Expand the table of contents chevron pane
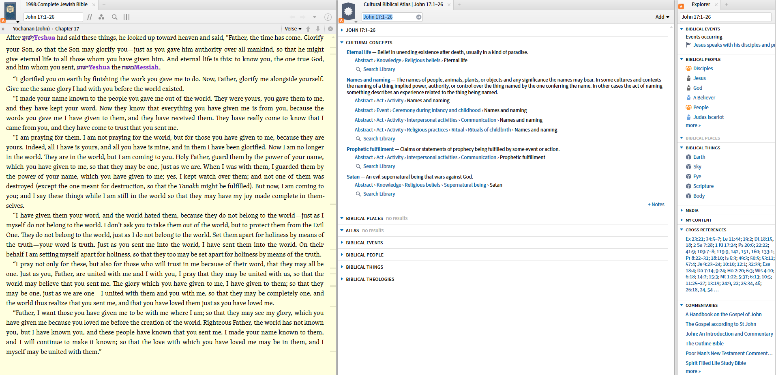776x375 pixels. [x=3, y=29]
